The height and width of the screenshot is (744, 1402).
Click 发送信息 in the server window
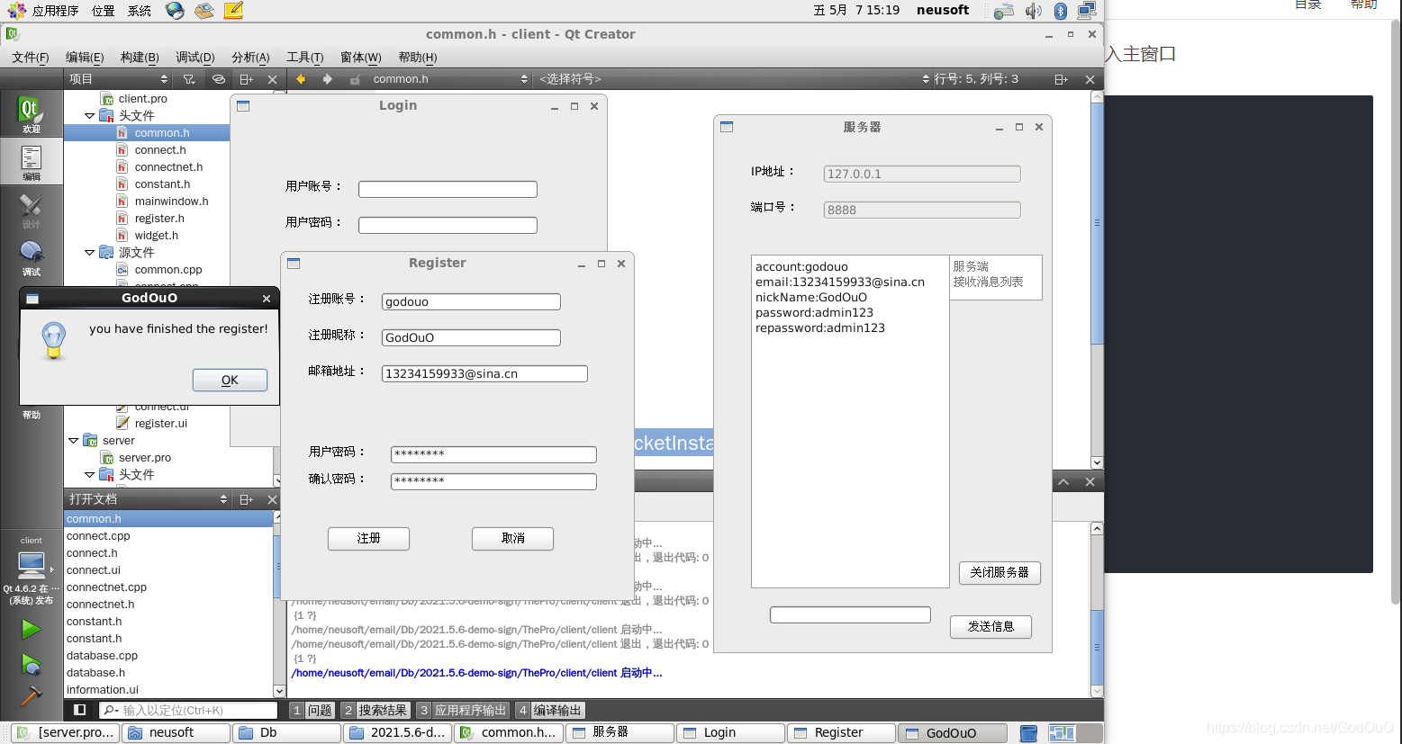pyautogui.click(x=990, y=626)
